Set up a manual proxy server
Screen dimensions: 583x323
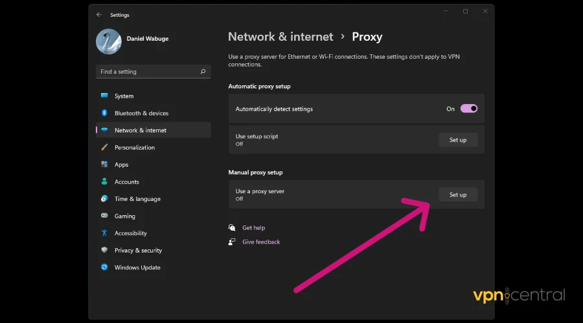tap(458, 194)
